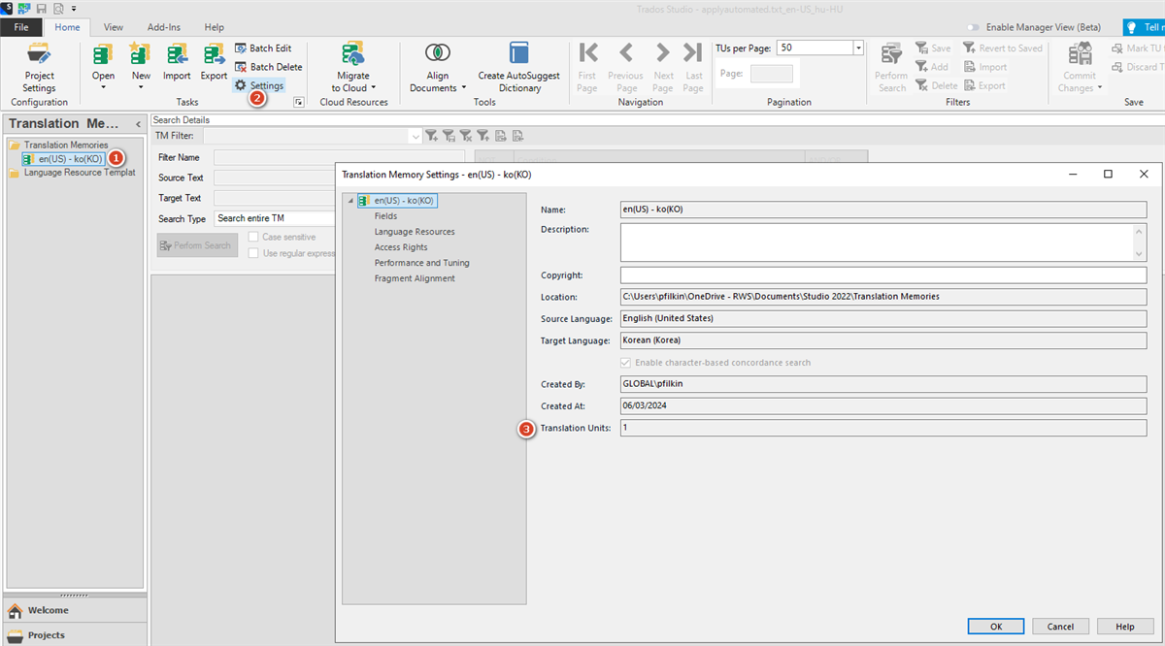1165x646 pixels.
Task: Go to the Last Page
Action: click(x=693, y=67)
